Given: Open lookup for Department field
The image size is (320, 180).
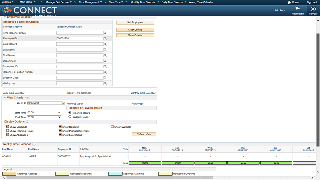Looking at the screenshot, I should tap(105, 61).
